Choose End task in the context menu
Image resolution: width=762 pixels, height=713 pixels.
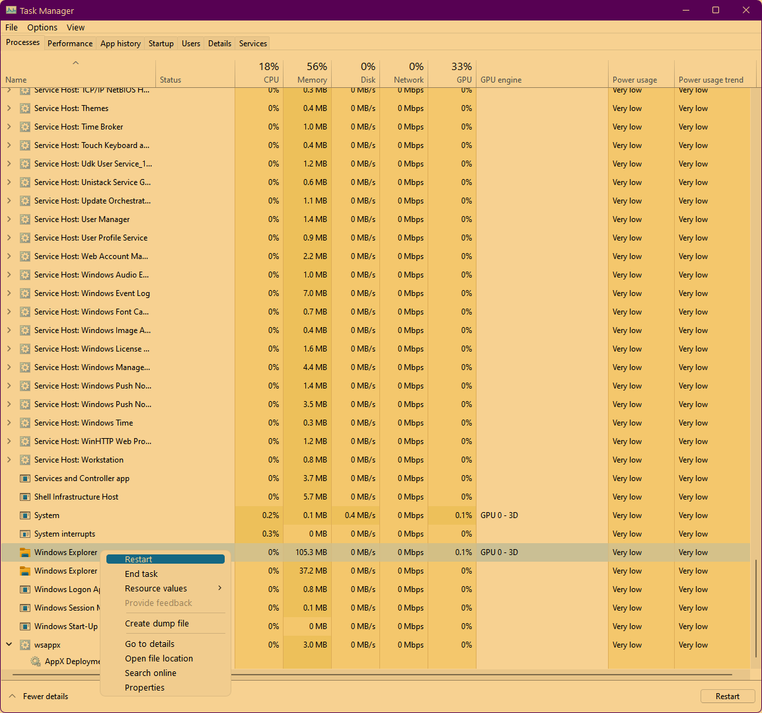[x=165, y=574]
